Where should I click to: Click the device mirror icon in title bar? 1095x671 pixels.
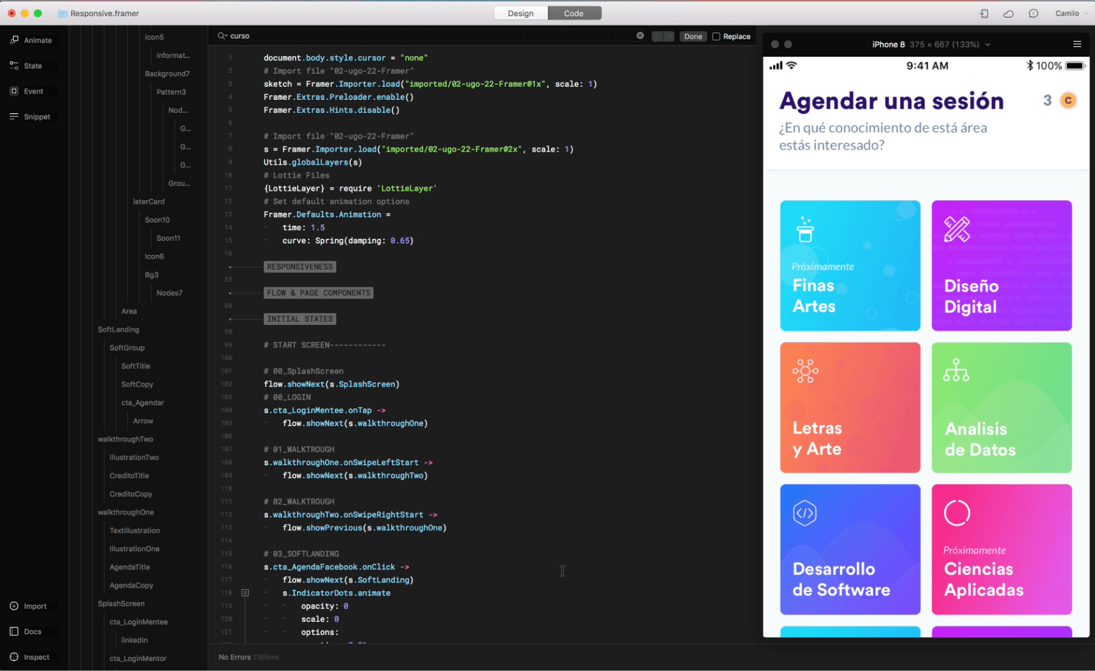[984, 13]
